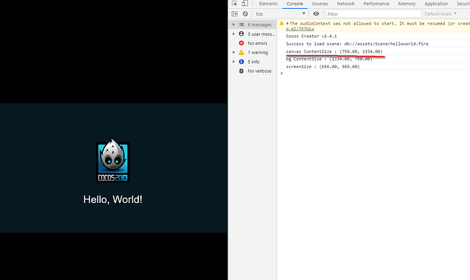Select the 'canvas ContentSize' log line
Image resolution: width=470 pixels, height=280 pixels.
pos(373,52)
